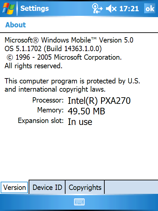Open the Windows Start flag menu

tap(8, 9)
